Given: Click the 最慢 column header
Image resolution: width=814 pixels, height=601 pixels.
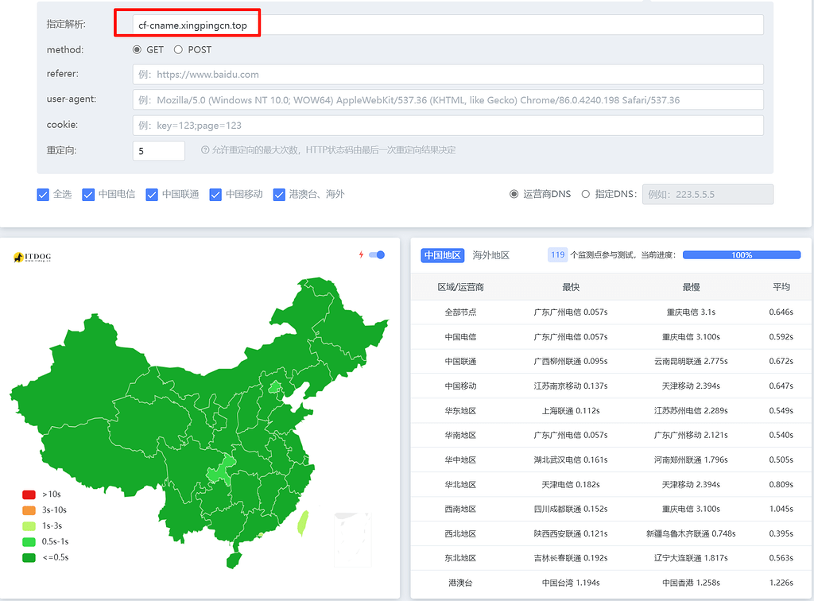Looking at the screenshot, I should point(691,287).
